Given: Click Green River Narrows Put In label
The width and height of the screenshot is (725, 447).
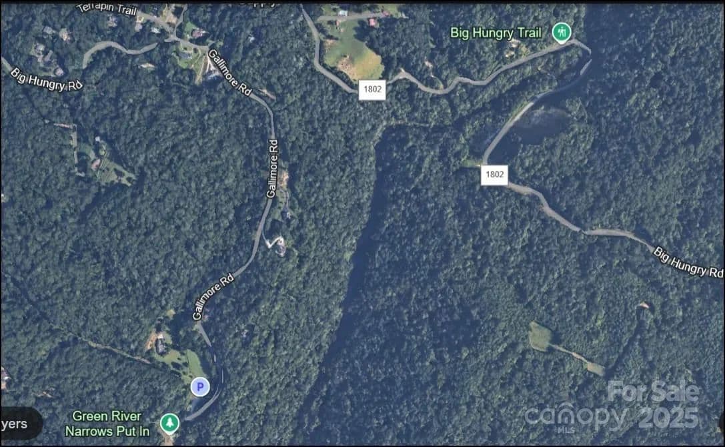Looking at the screenshot, I should (x=107, y=424).
